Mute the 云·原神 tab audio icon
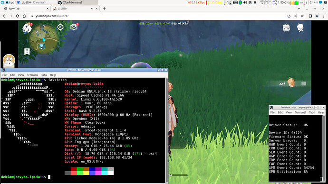The width and height of the screenshot is (328, 184). pyautogui.click(x=92, y=9)
